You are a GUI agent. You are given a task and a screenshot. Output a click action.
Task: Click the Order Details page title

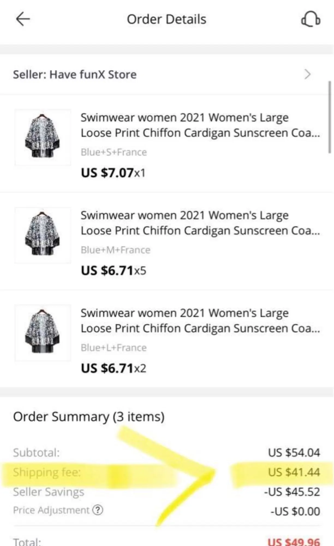coord(166,19)
